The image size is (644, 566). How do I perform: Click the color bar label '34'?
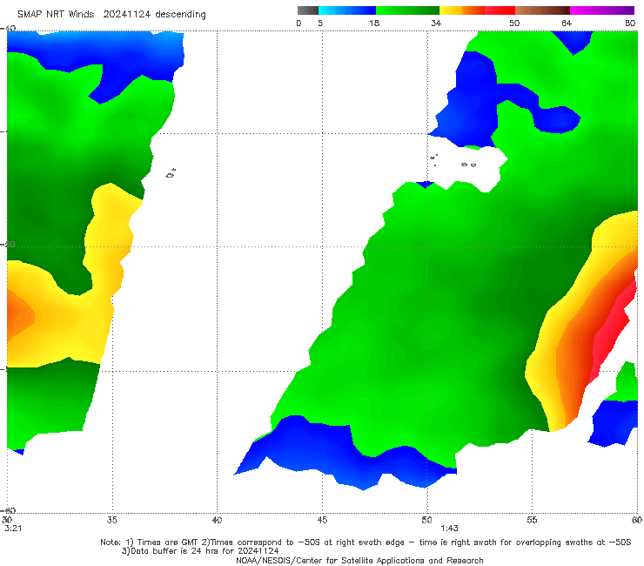[436, 24]
